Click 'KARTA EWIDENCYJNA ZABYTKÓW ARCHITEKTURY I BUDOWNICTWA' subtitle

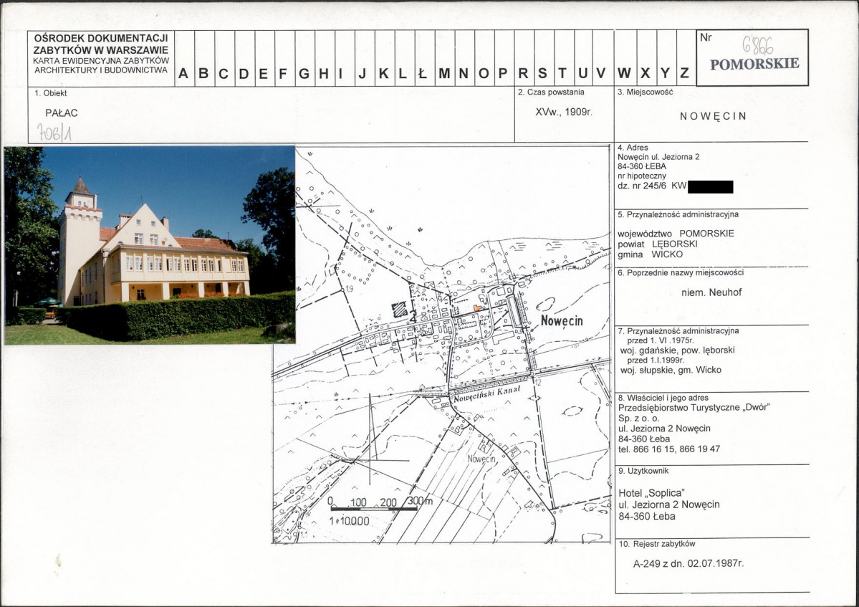pos(101,65)
